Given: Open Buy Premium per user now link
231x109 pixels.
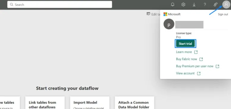Looking at the screenshot, I should click(194, 66).
